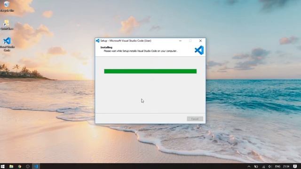
Task: Close the VS Code setup window
Action: (200, 41)
